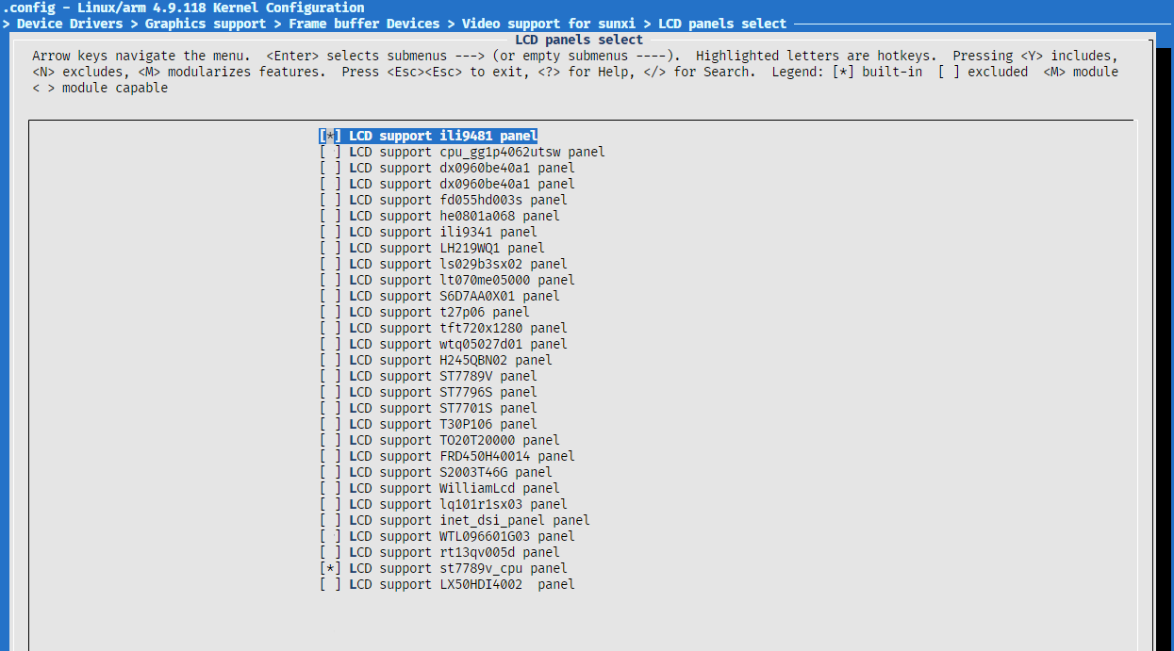This screenshot has width=1174, height=651.
Task: Select the LCD support fd055hd003s panel entry
Action: [x=457, y=200]
